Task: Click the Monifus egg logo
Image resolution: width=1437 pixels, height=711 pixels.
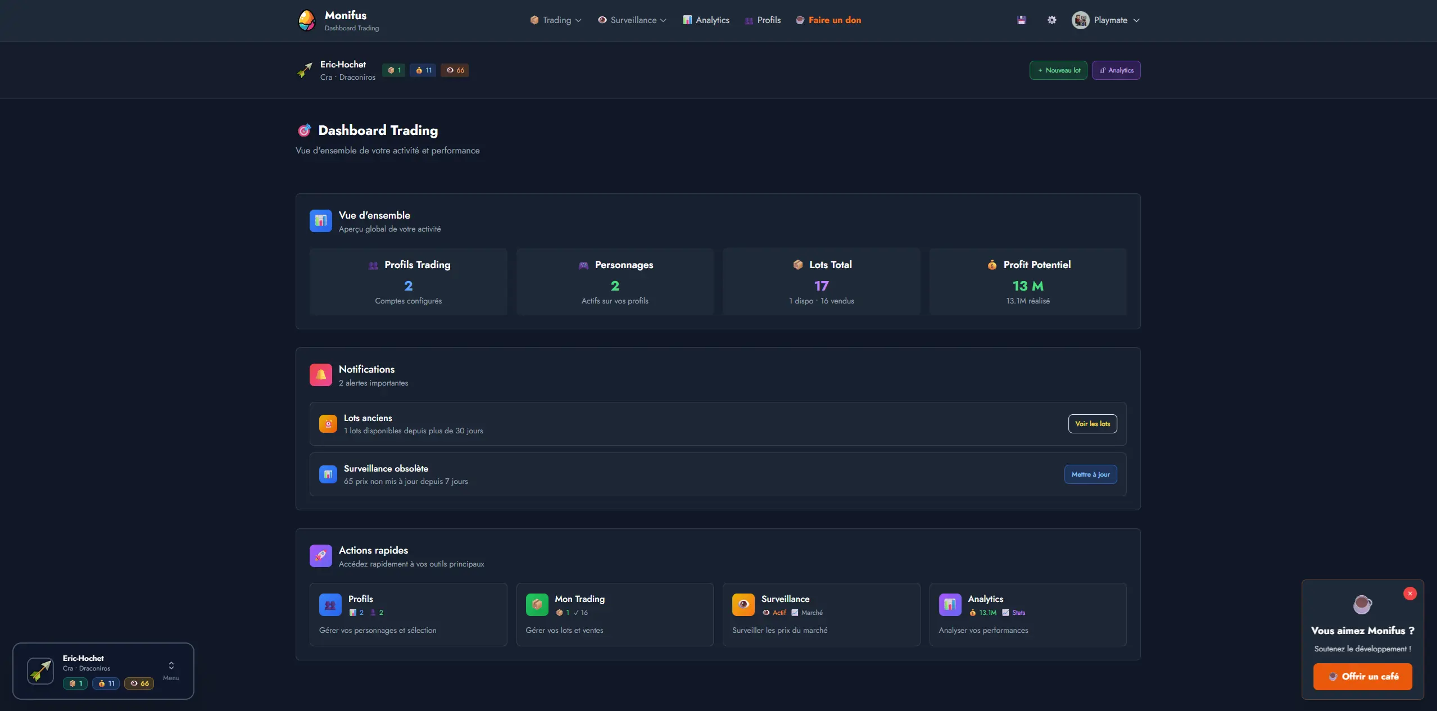Action: [x=306, y=20]
